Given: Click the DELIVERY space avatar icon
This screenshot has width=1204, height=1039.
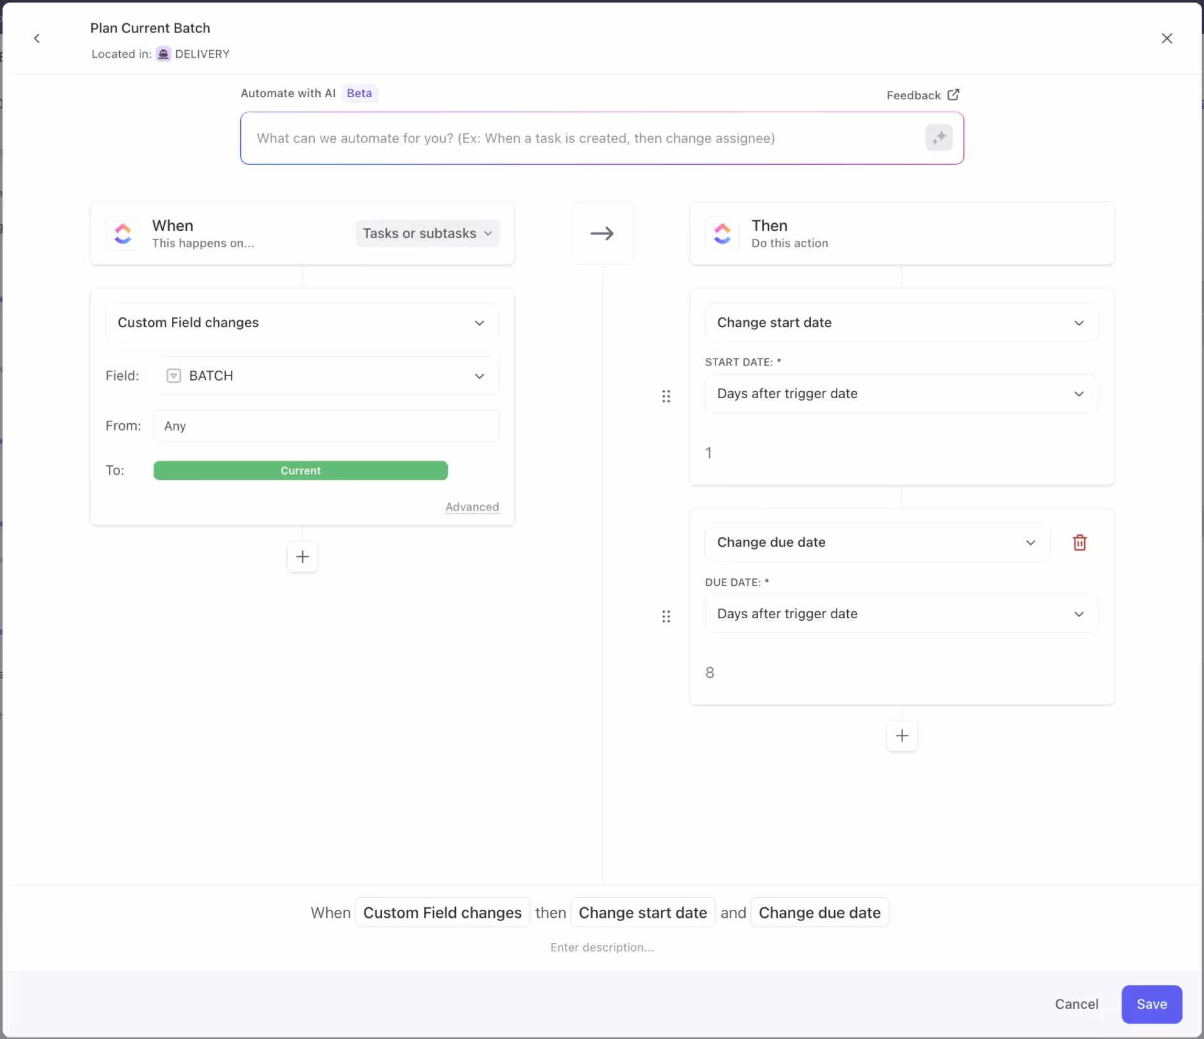Looking at the screenshot, I should coord(162,54).
